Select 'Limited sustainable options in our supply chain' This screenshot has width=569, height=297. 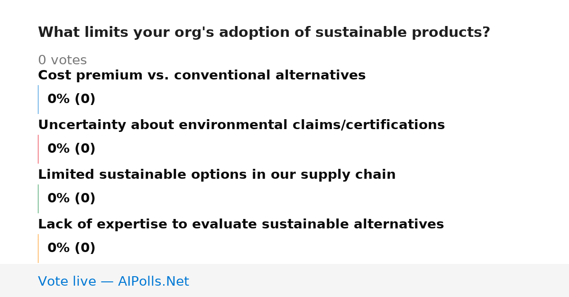point(217,175)
